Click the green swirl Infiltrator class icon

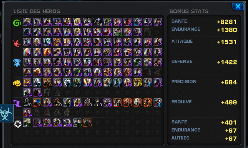click(17, 23)
